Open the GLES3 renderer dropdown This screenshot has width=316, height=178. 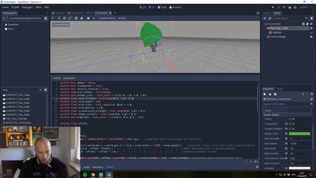(304, 7)
